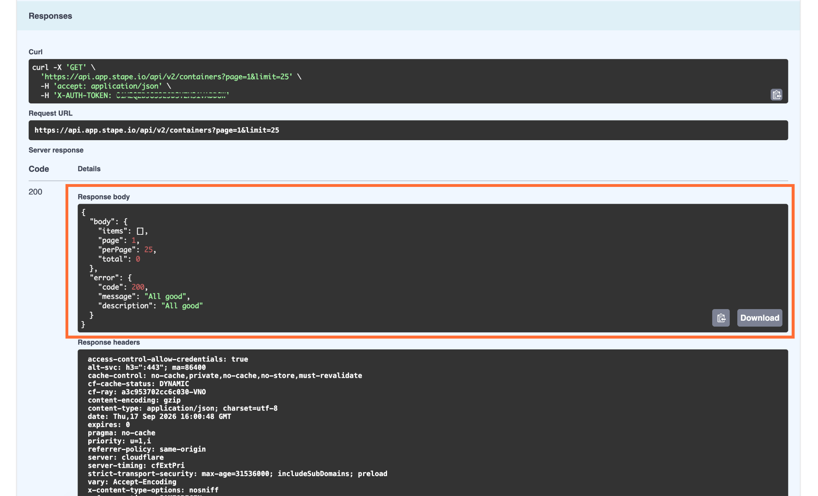This screenshot has height=496, width=818.
Task: Click the 'Response body' label
Action: (x=103, y=197)
